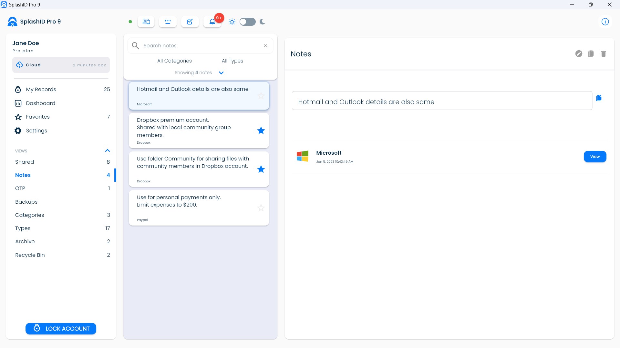Click the new note edit icon in toolbar

coord(190,22)
